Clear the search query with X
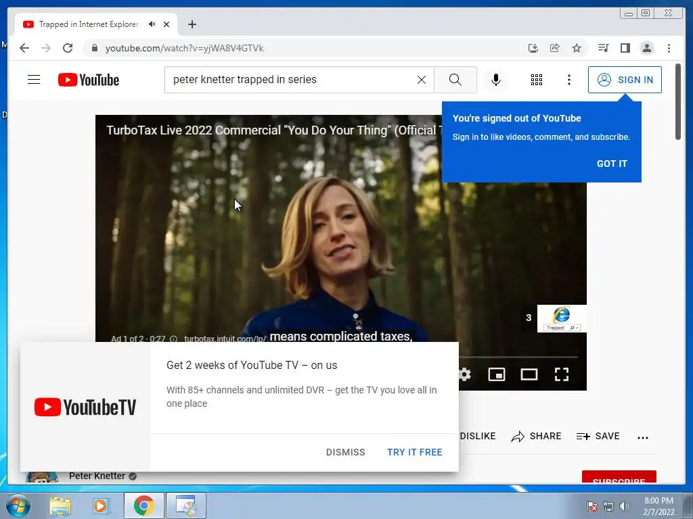The height and width of the screenshot is (519, 693). (x=422, y=80)
